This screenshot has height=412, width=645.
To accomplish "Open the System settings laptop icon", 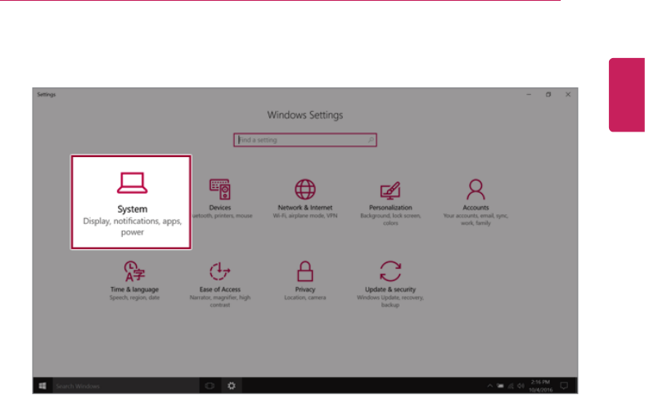I will [x=132, y=183].
